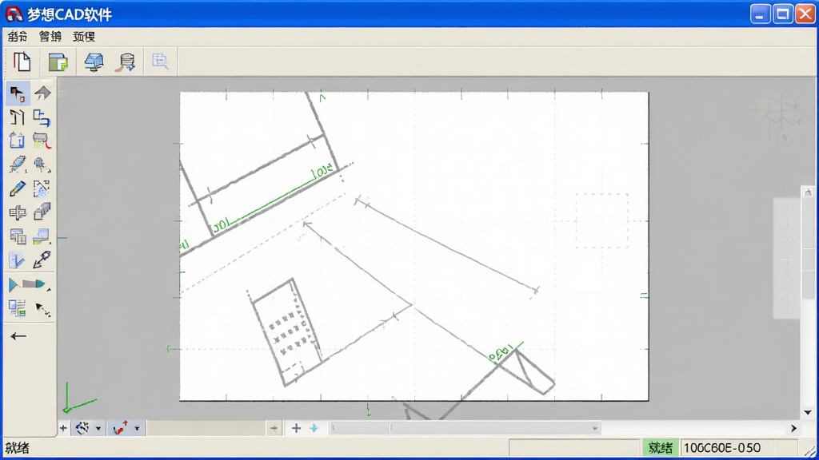Image resolution: width=819 pixels, height=460 pixels.
Task: Click the vertical scrollbar down arrow
Action: 808,413
